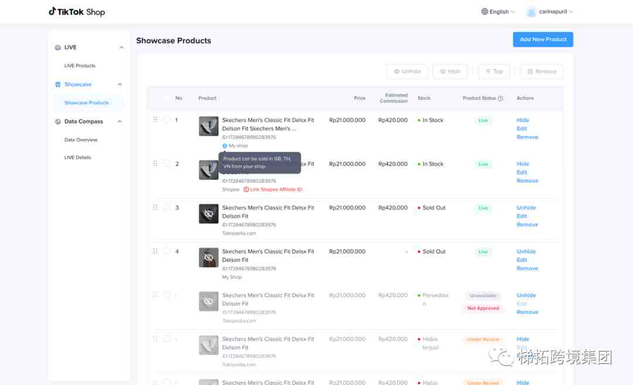Collapse the LIVE sidebar section chevron
Viewport: 633px width, 385px height.
[120, 47]
